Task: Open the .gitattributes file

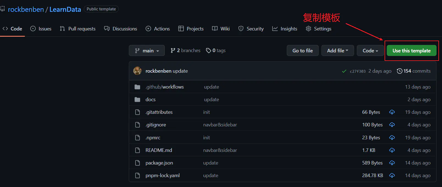Action: coord(159,112)
